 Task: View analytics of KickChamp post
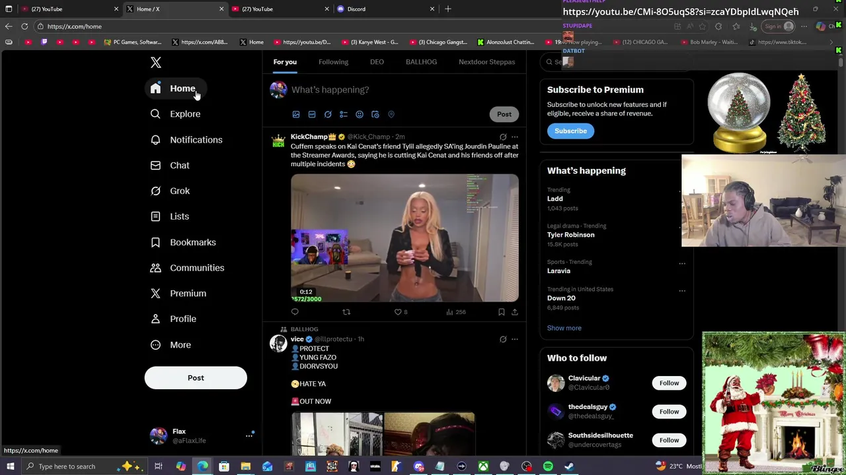(456, 312)
